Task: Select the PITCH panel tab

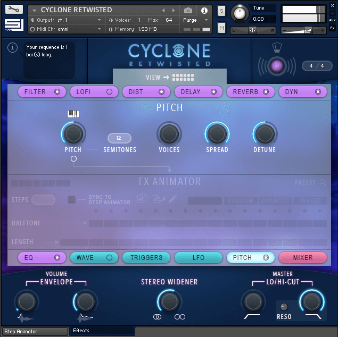Action: pos(251,258)
